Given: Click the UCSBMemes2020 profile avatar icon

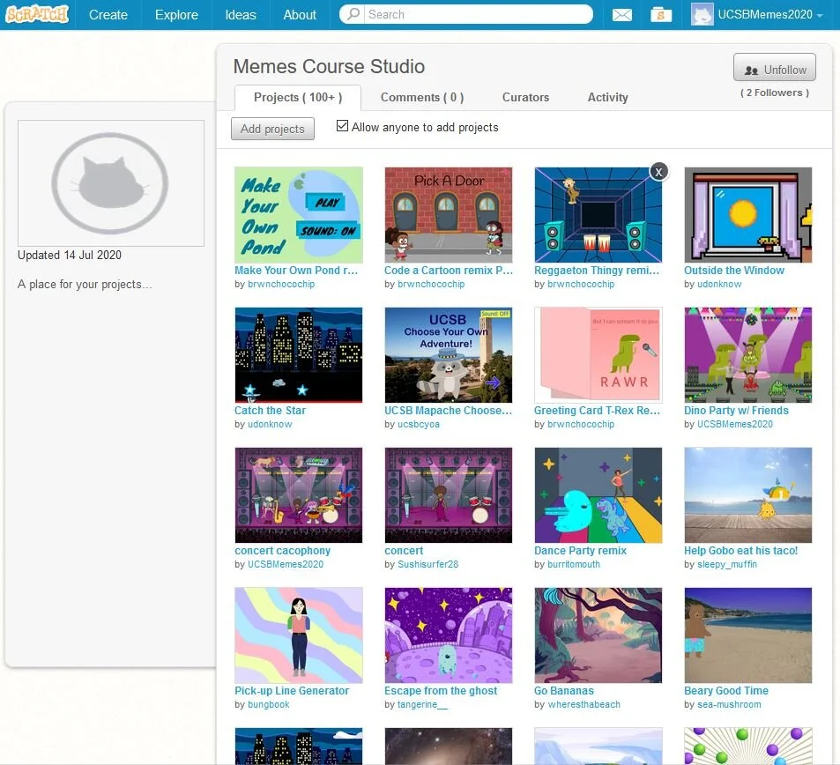Looking at the screenshot, I should point(702,15).
